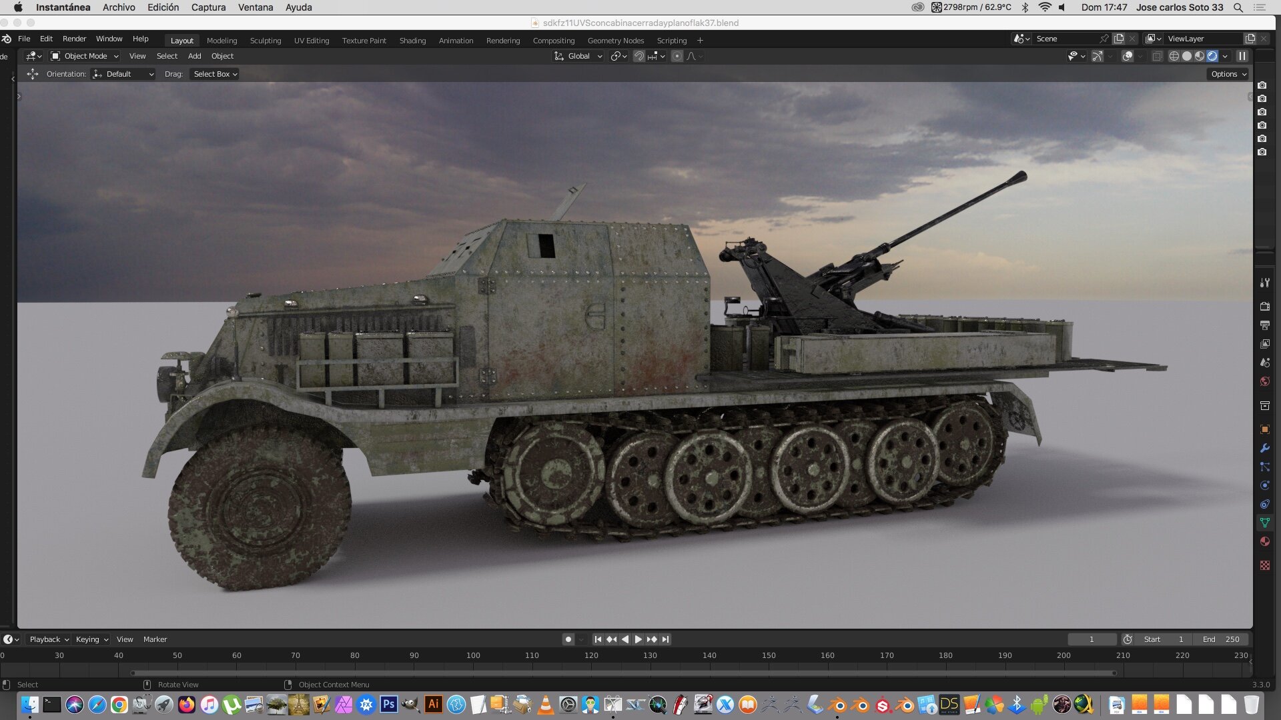1281x720 pixels.
Task: Create a new scene with the copy icon
Action: coord(1119,39)
